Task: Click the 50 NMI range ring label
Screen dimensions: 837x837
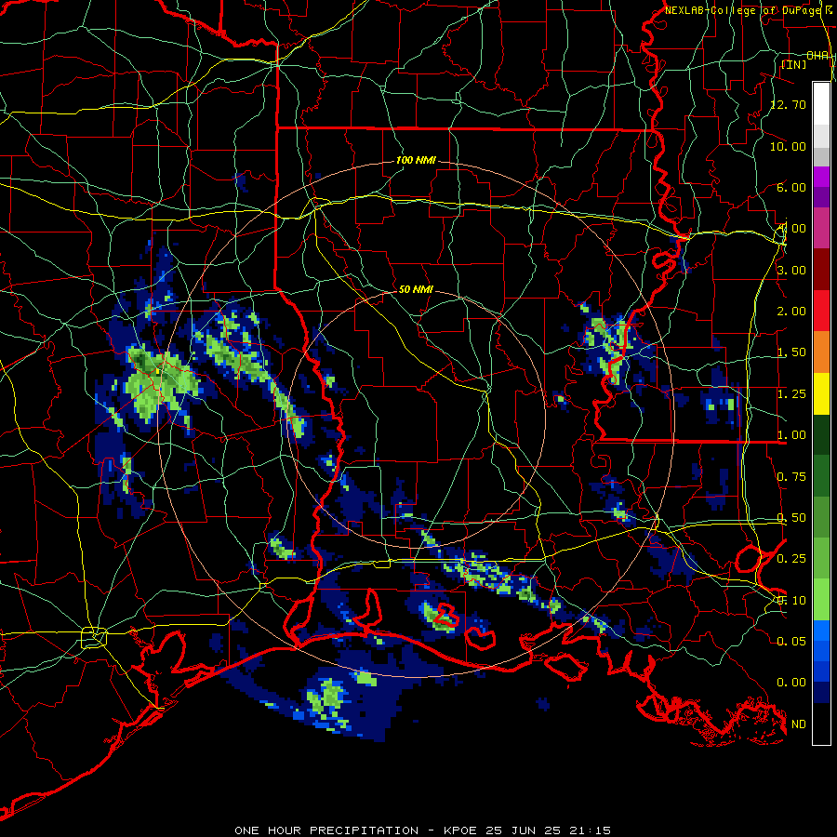Action: click(416, 289)
